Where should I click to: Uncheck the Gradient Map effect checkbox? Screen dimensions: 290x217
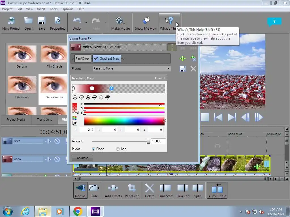tap(96, 58)
